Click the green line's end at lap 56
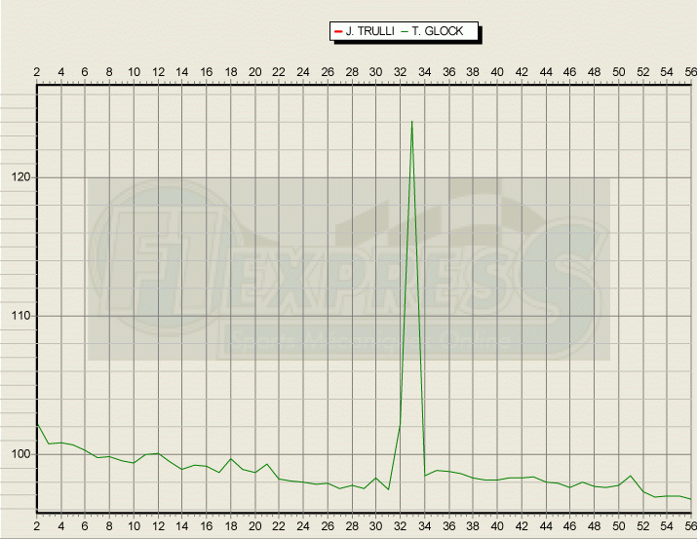697x539 pixels. point(691,499)
